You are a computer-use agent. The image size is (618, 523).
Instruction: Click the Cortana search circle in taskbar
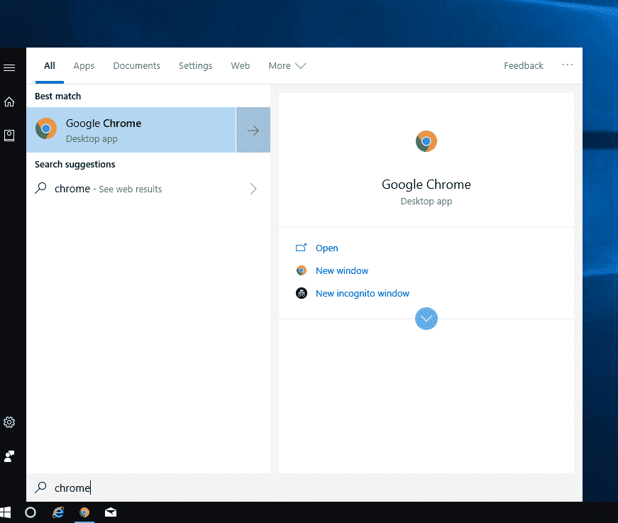coord(31,512)
